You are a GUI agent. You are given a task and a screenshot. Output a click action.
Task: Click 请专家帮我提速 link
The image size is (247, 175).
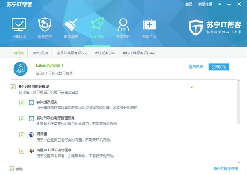coord(225,169)
